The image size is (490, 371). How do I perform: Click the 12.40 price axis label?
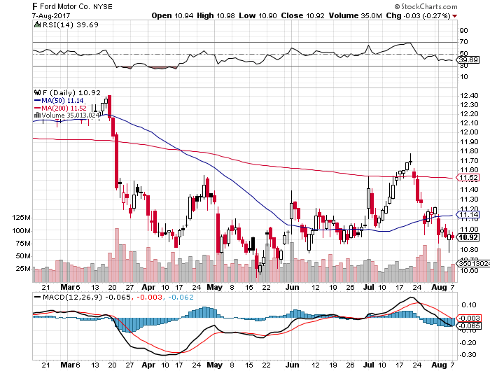(x=469, y=96)
